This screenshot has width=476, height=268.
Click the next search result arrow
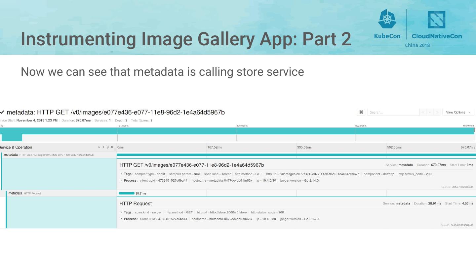tap(430, 112)
